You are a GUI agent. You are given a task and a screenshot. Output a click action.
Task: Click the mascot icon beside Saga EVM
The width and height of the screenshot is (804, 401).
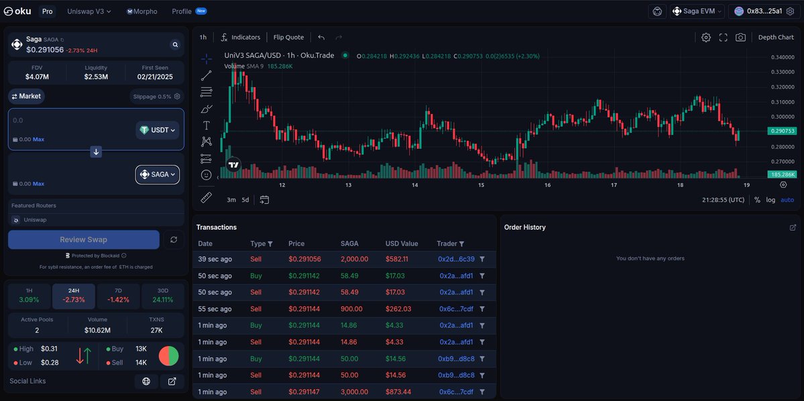pyautogui.click(x=657, y=11)
